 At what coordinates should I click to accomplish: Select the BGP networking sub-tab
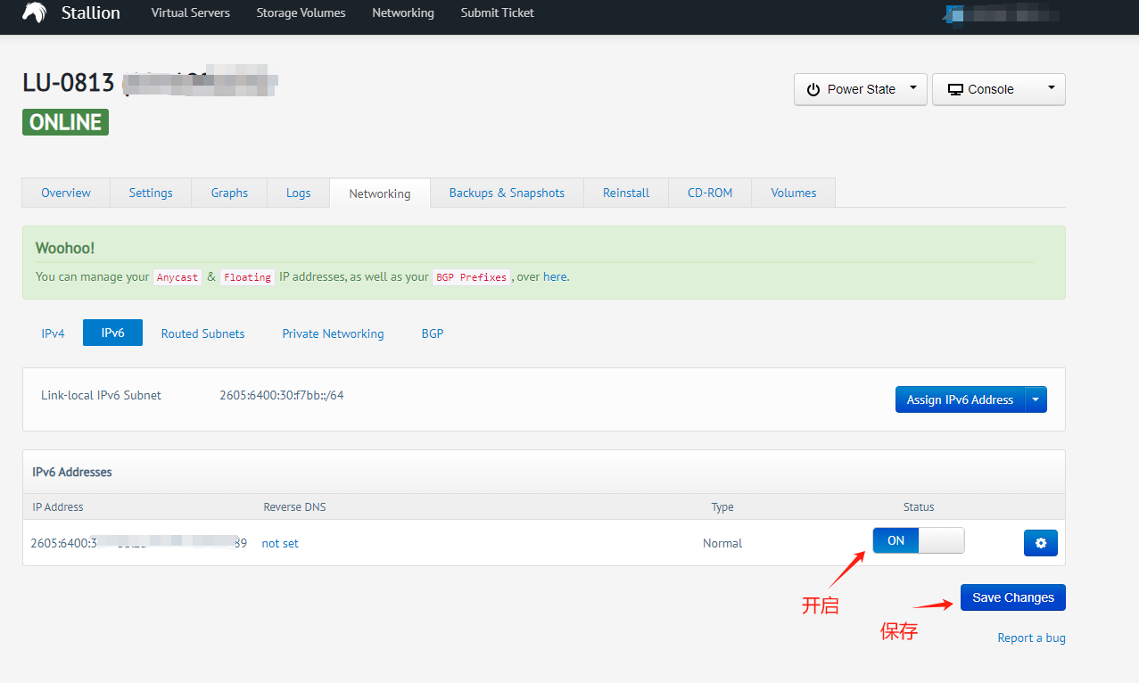[432, 333]
